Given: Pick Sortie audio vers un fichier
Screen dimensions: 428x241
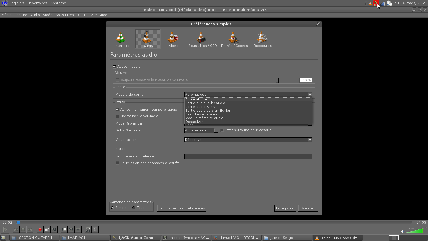Looking at the screenshot, I should point(248,111).
